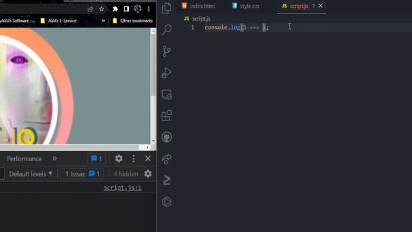Switch to the style.css tab
412x232 pixels.
point(246,6)
